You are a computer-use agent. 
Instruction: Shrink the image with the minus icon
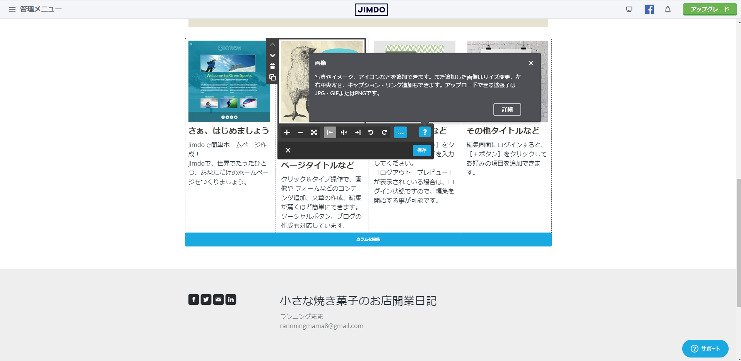300,132
